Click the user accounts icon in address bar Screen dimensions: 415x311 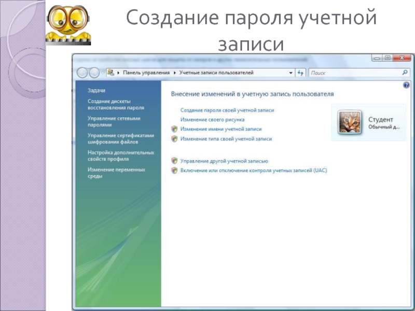tap(111, 73)
